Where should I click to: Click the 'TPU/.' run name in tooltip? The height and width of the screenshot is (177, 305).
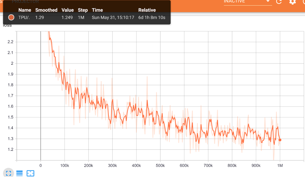[x=24, y=18]
